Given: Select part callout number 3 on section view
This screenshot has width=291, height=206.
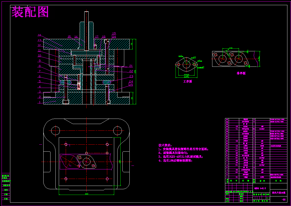Looking at the screenshot, I should [x=40, y=92].
